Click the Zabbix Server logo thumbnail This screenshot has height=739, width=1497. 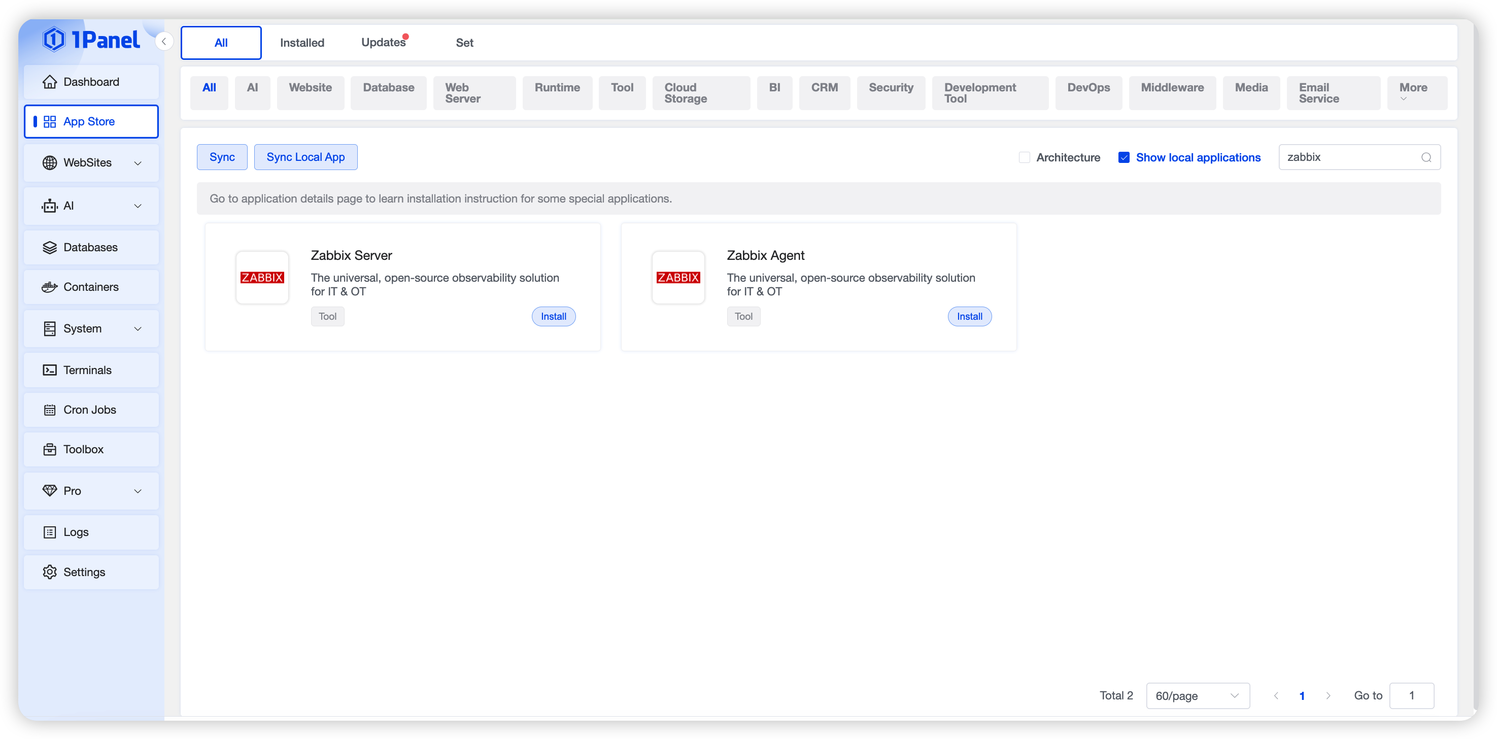coord(262,277)
